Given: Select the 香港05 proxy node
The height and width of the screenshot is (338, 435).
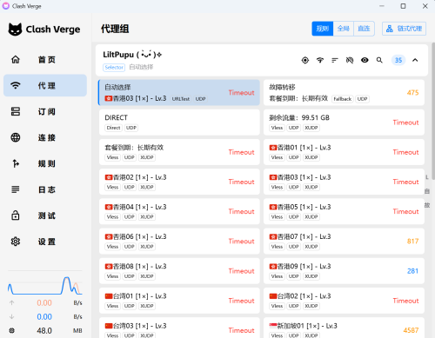Looking at the screenshot, I should [x=344, y=211].
